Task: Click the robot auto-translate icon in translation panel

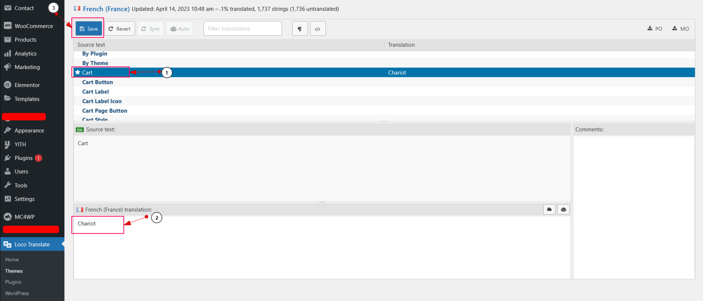Action: click(563, 210)
